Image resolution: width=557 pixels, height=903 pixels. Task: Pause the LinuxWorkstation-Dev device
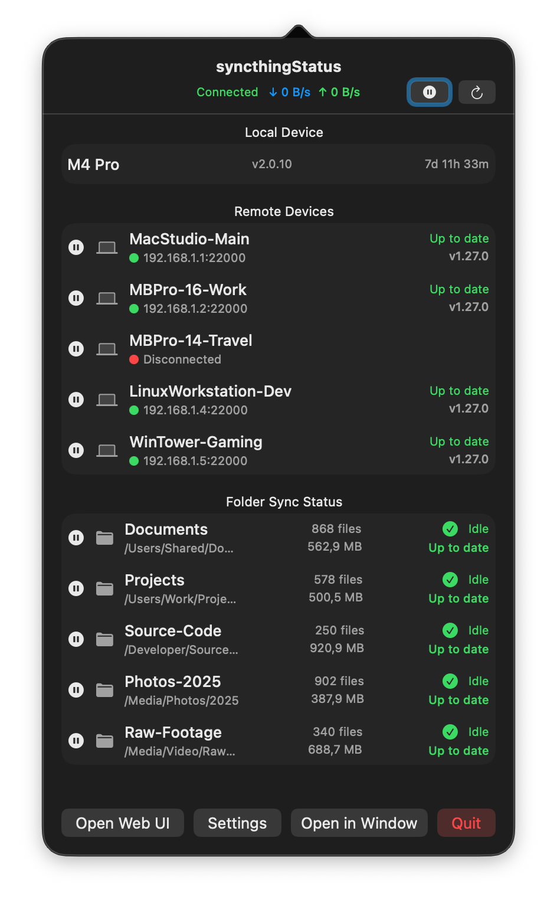tap(76, 399)
